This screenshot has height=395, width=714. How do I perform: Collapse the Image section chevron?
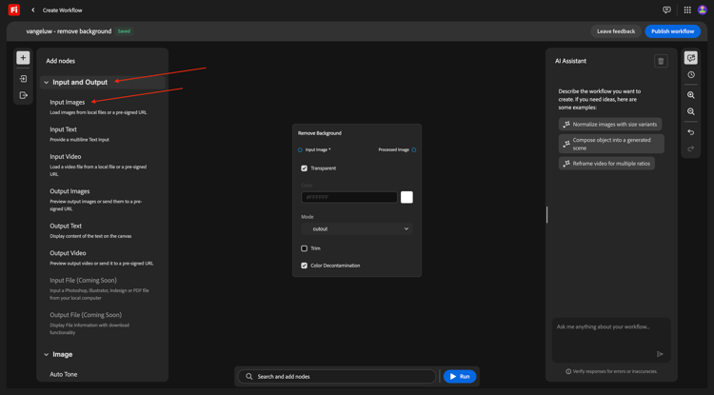pos(46,354)
